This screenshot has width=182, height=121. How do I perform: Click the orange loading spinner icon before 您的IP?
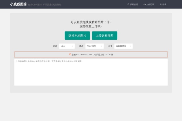tap(70, 54)
